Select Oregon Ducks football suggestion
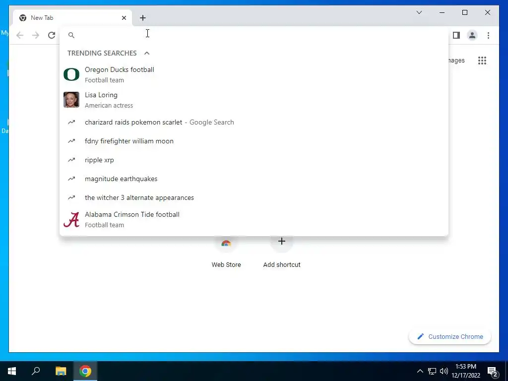Image resolution: width=508 pixels, height=381 pixels. pyautogui.click(x=254, y=74)
